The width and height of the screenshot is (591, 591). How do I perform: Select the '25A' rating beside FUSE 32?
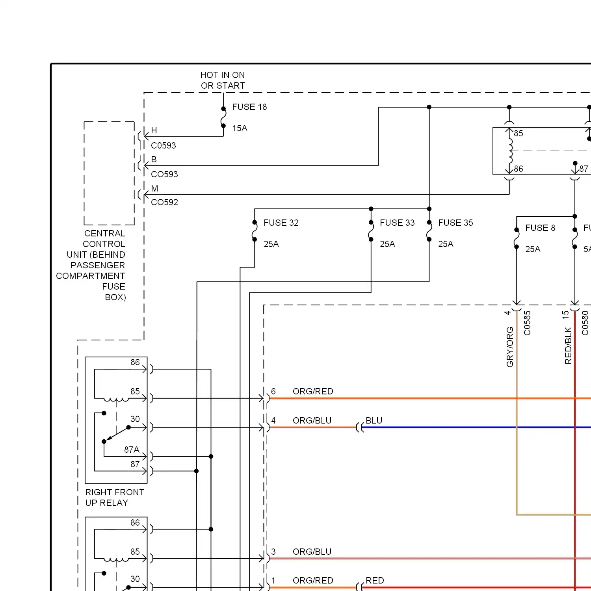coord(271,244)
